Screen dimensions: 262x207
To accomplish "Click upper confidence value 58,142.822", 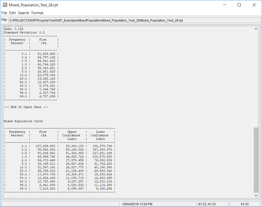I will (75, 150).
